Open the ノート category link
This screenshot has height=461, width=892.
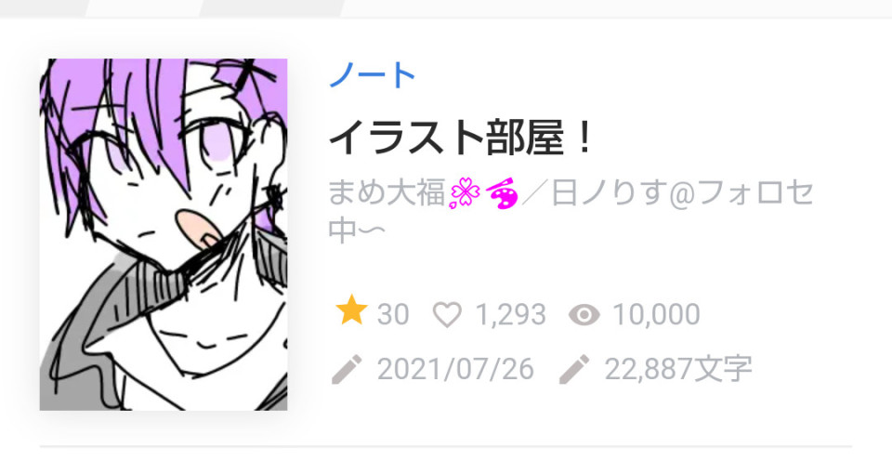tap(373, 75)
